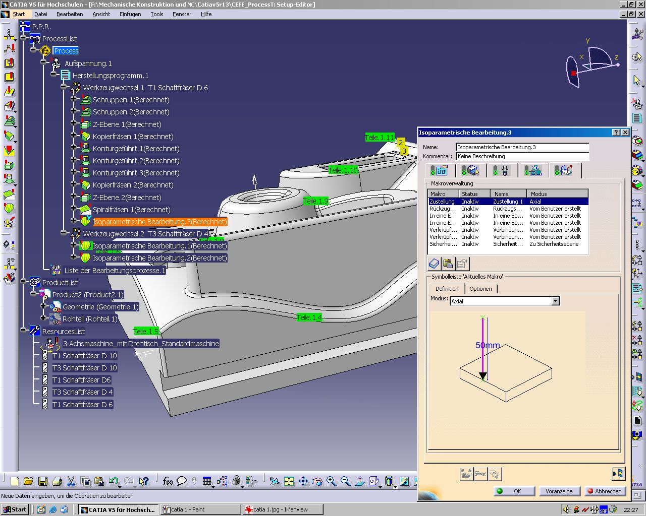Collapse the Aufspannung.1 tree node
646x516 pixels.
[x=43, y=63]
